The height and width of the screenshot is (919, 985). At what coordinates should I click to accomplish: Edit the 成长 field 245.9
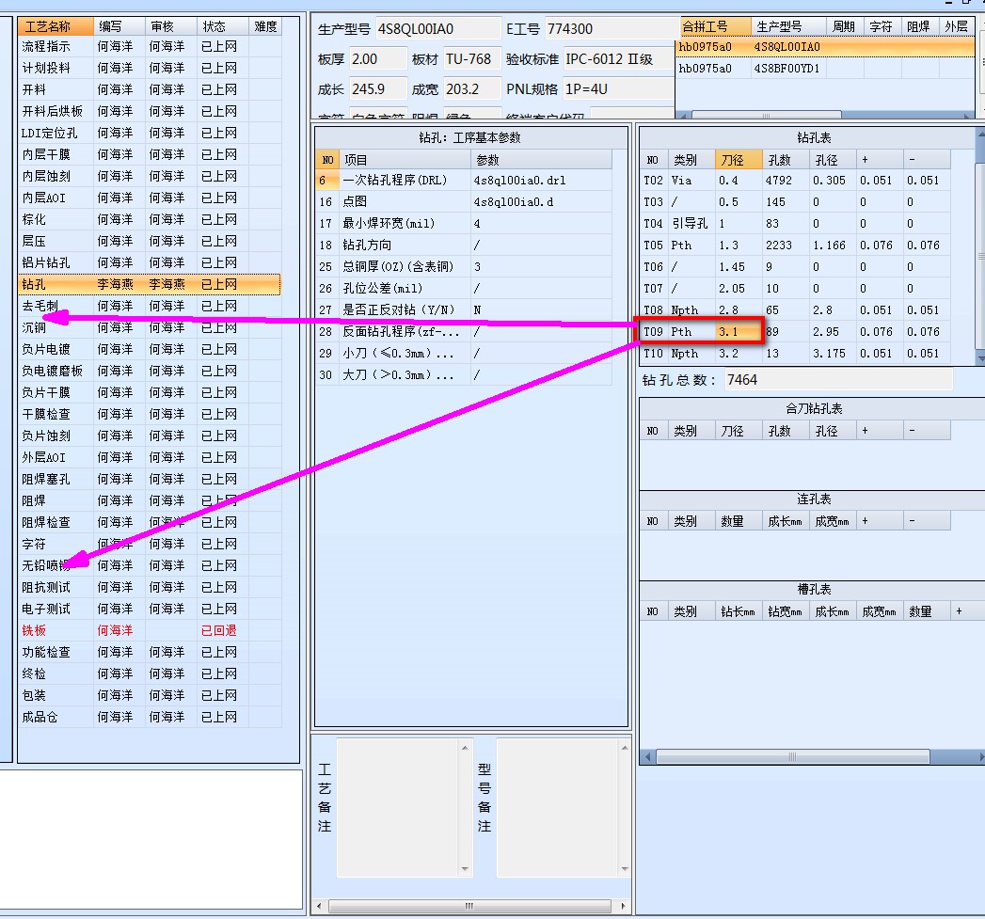click(x=377, y=89)
